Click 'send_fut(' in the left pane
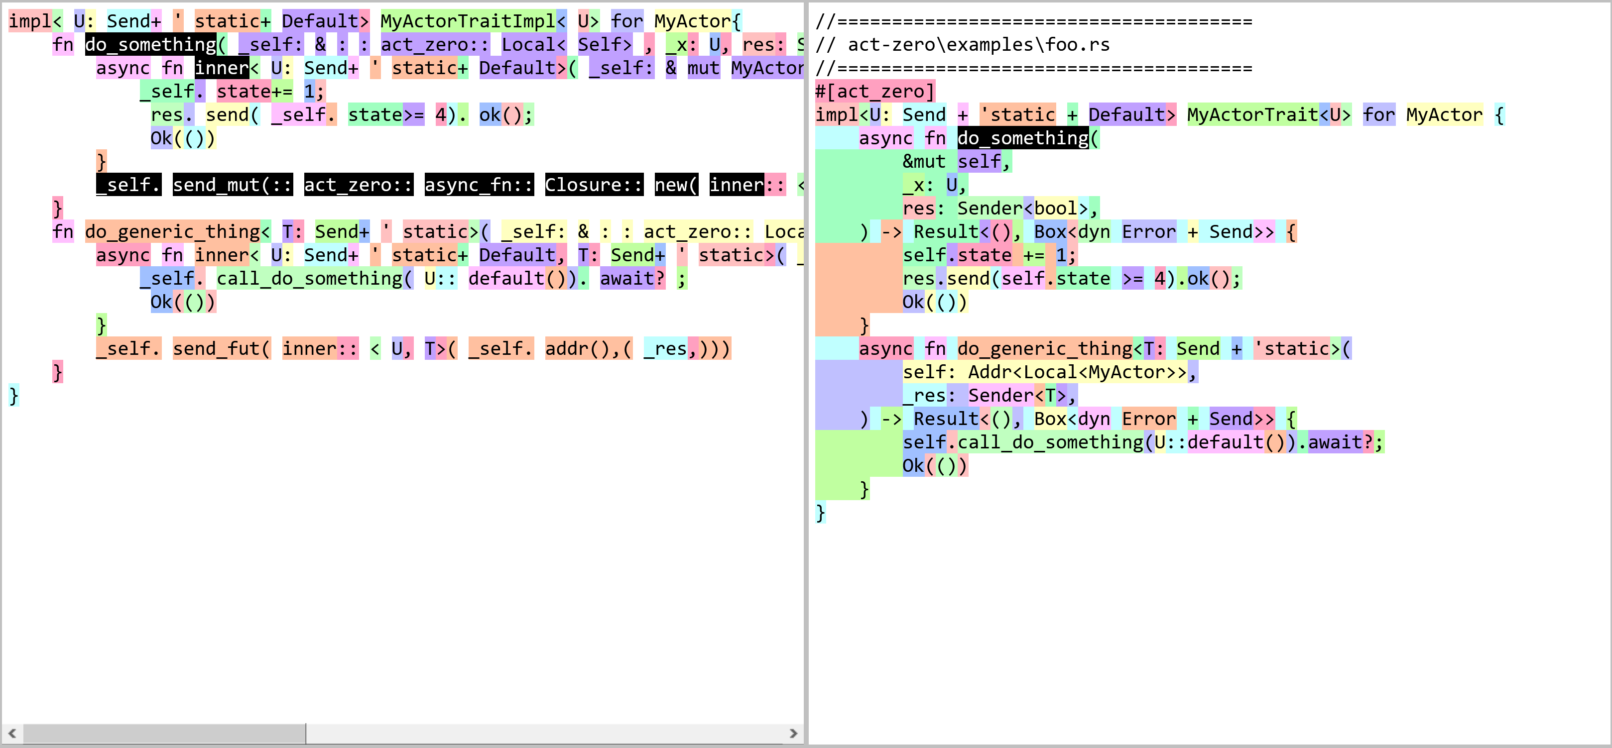Screen dimensions: 1612x748 [222, 348]
